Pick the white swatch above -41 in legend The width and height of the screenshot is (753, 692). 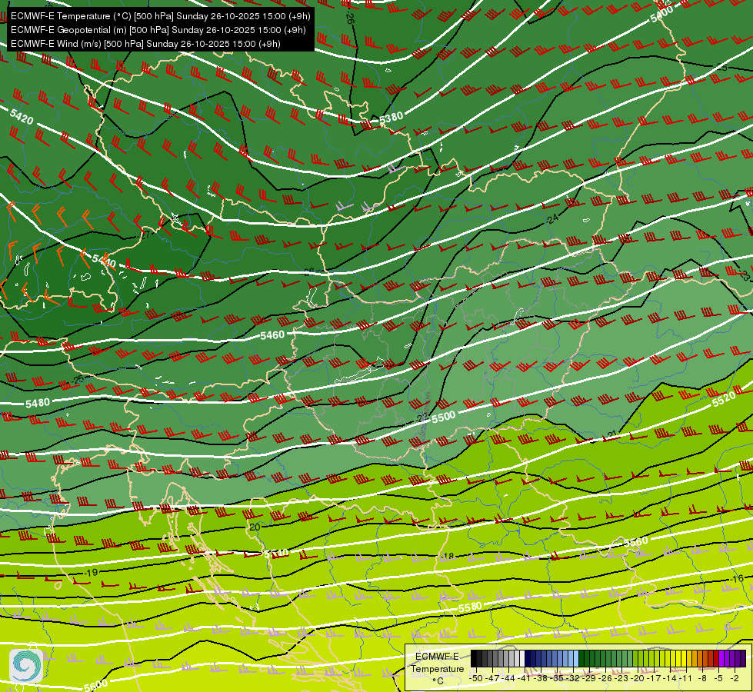pos(522,658)
